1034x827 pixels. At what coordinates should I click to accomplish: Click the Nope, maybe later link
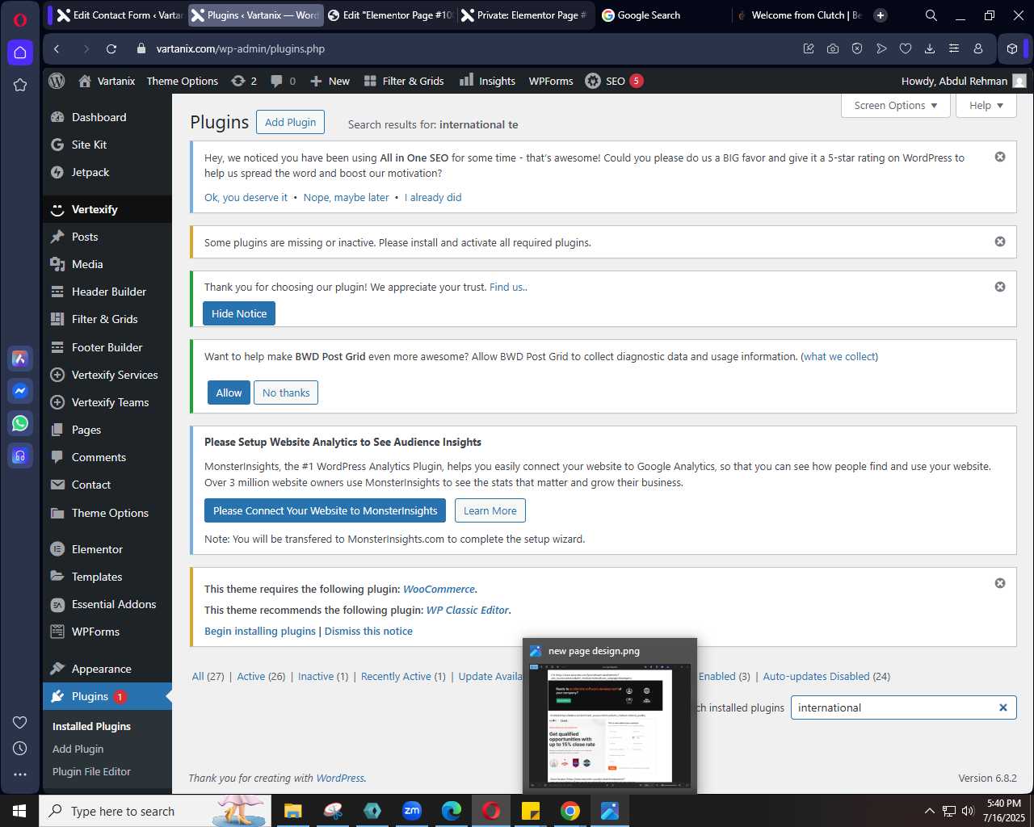click(346, 197)
